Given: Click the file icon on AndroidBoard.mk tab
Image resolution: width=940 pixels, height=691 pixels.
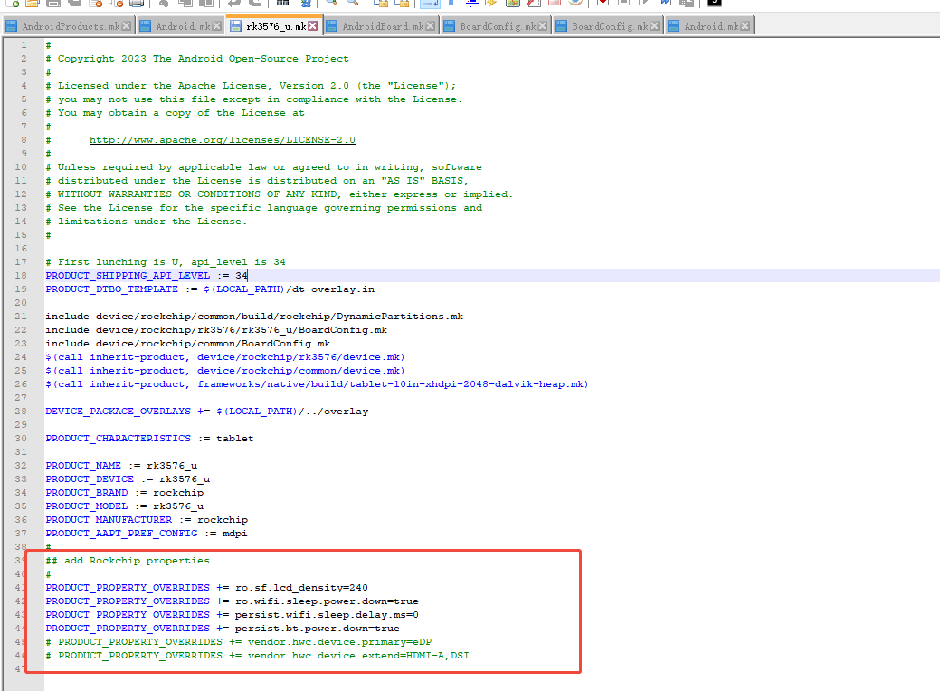Looking at the screenshot, I should click(x=331, y=26).
